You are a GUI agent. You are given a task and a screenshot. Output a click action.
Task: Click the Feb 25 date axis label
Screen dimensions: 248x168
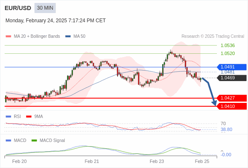(202, 162)
